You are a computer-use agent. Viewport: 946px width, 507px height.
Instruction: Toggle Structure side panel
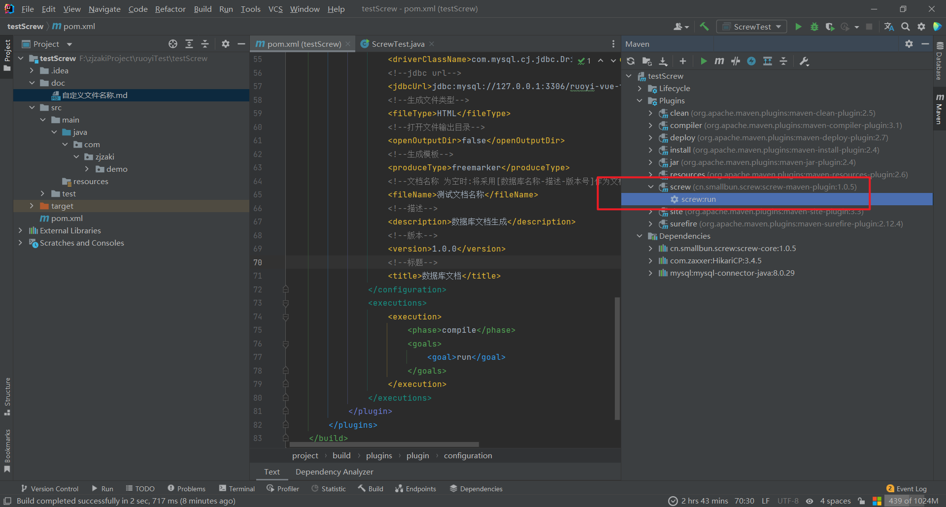[7, 396]
